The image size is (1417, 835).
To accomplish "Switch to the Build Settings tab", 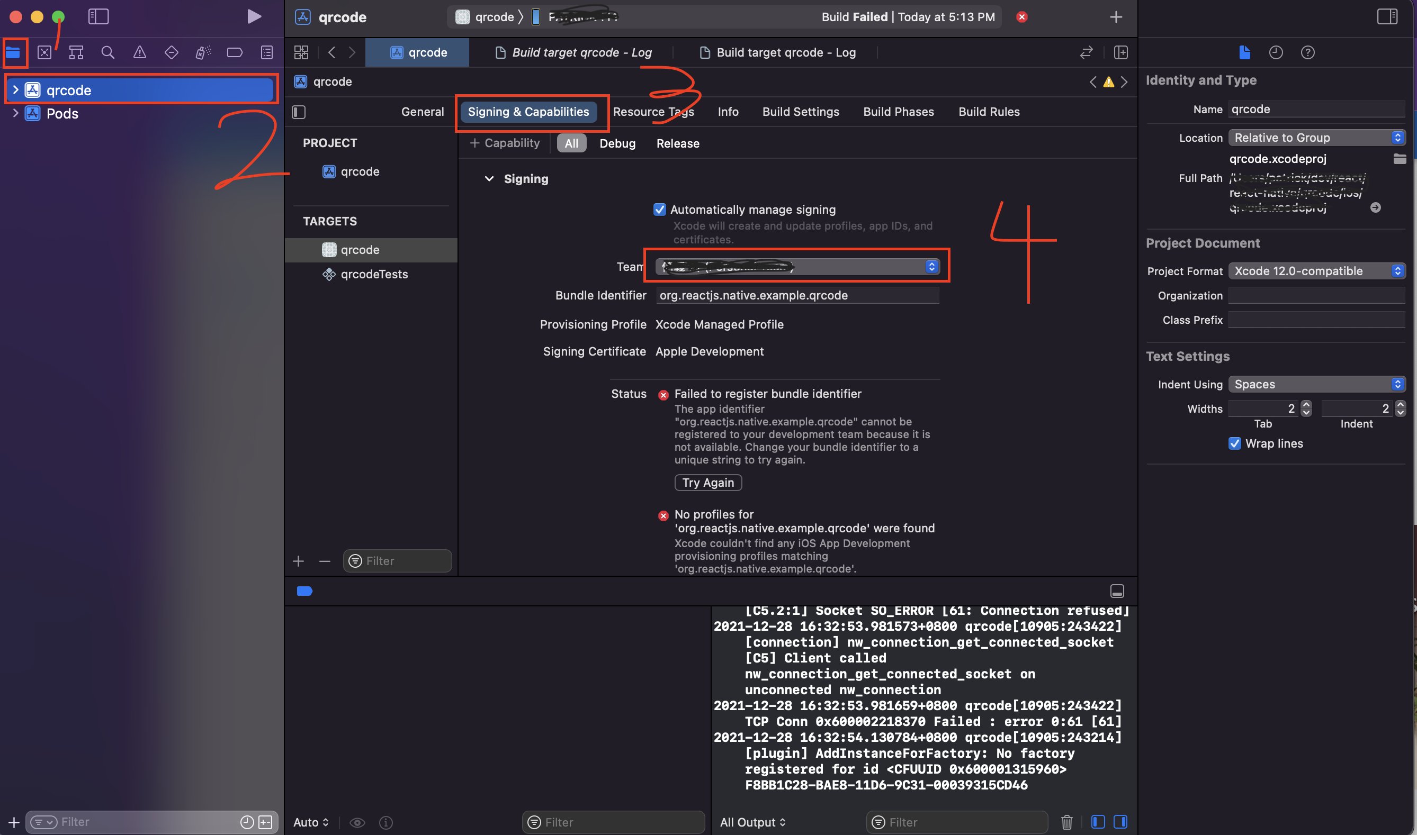I will tap(800, 112).
